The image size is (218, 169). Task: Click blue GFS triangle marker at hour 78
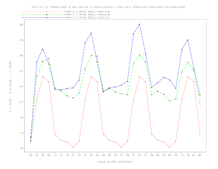pyautogui.click(x=188, y=40)
